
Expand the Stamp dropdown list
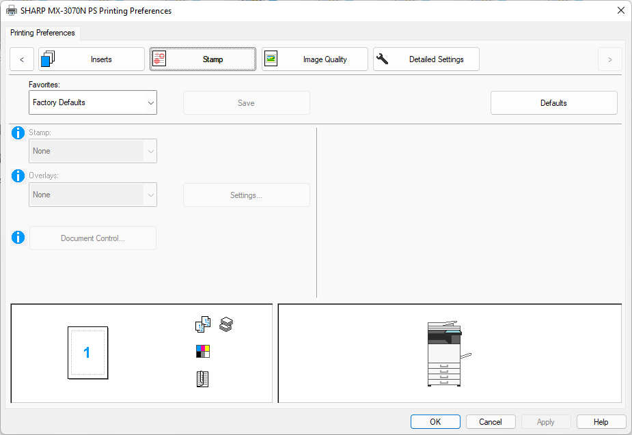point(93,151)
